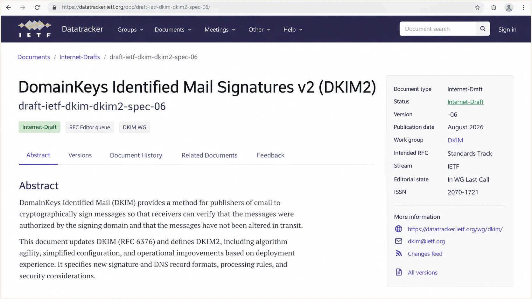Screen dimensions: 532x299
Task: Click the RSS Changes feed icon
Action: [x=399, y=253]
